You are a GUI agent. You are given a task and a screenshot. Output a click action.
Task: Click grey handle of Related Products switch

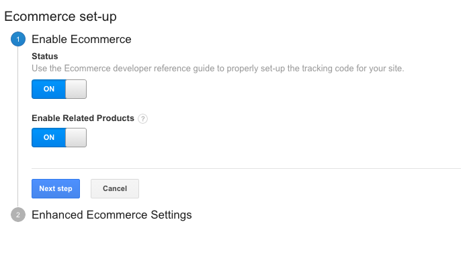point(76,137)
